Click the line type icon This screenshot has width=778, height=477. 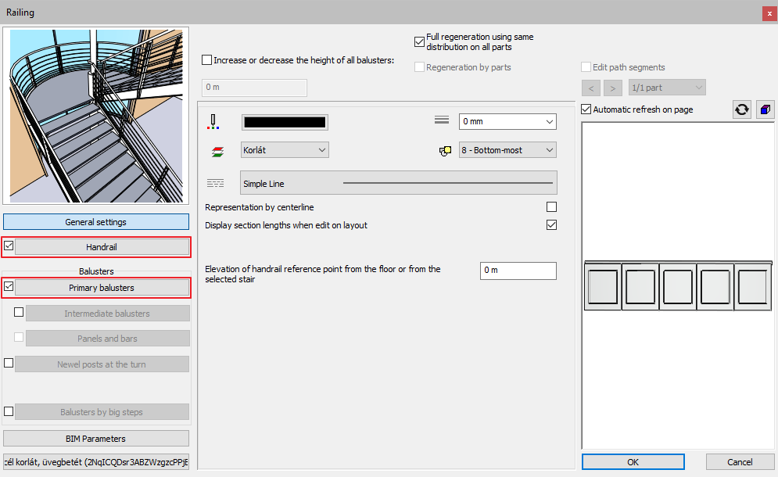coord(215,184)
